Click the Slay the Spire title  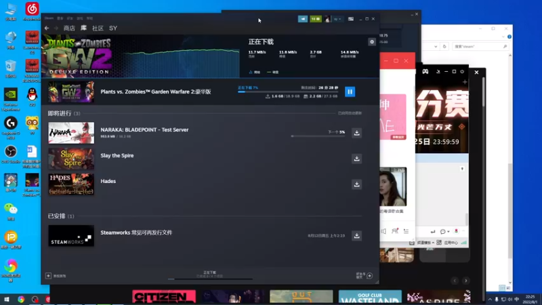pos(117,156)
